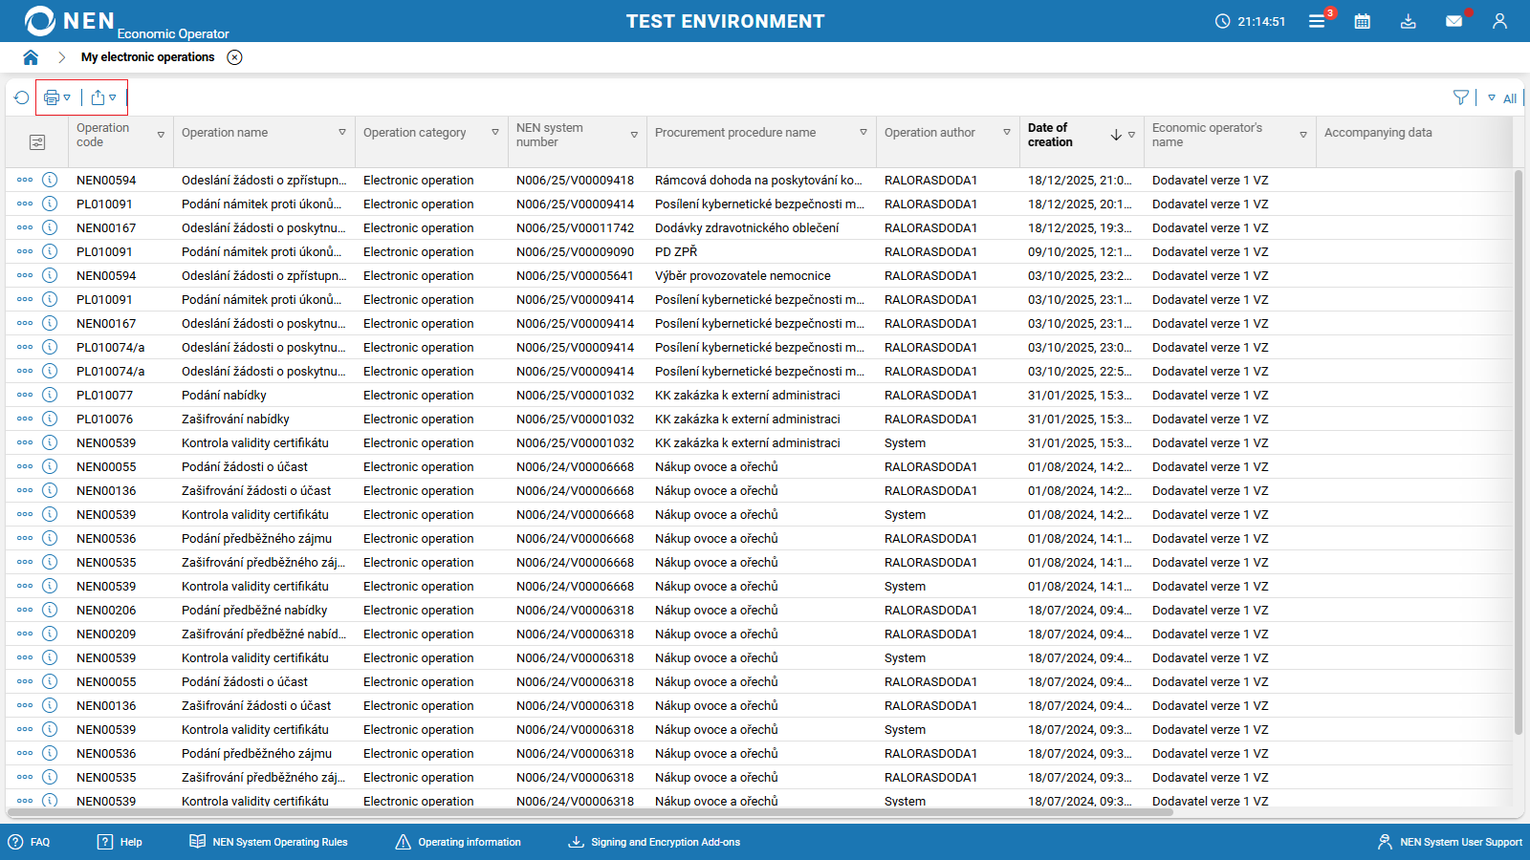The width and height of the screenshot is (1530, 860).
Task: Expand the All filter dropdown
Action: coord(1502,98)
